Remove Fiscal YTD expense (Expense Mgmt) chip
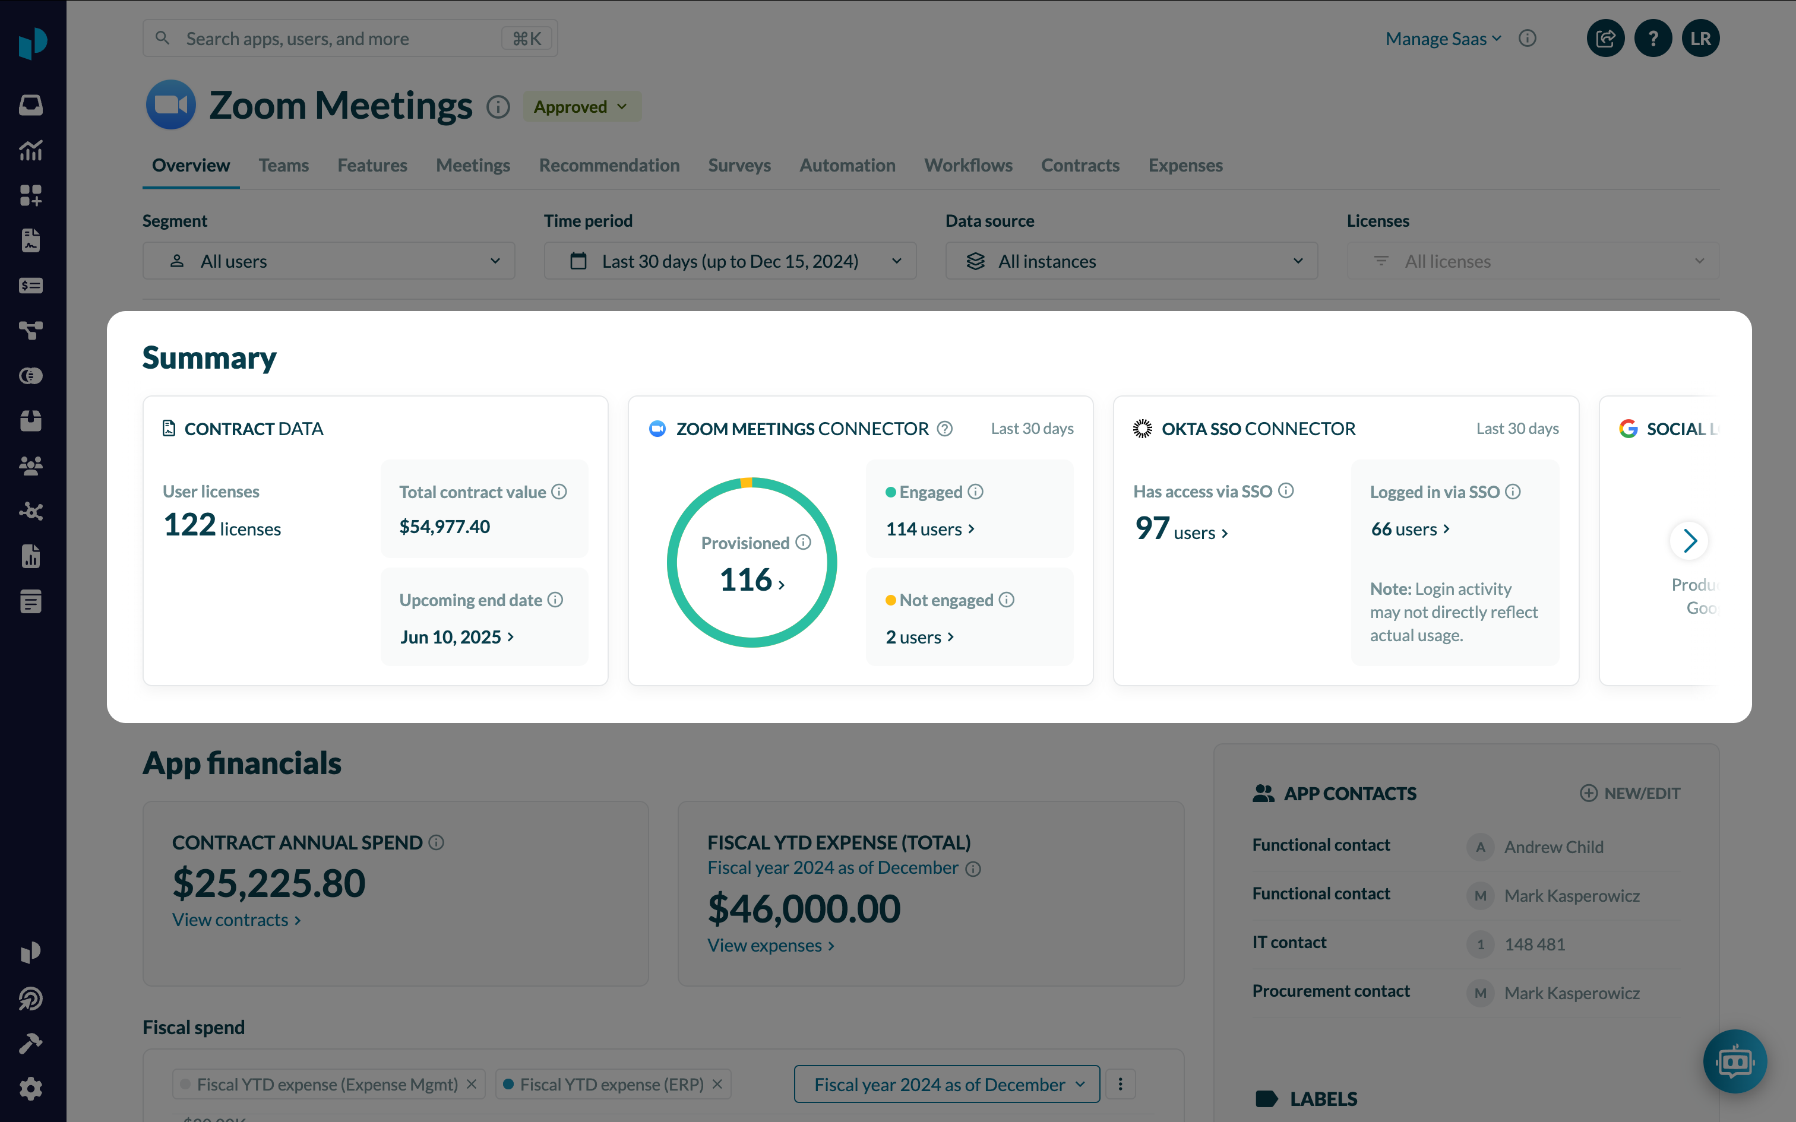 click(x=471, y=1084)
